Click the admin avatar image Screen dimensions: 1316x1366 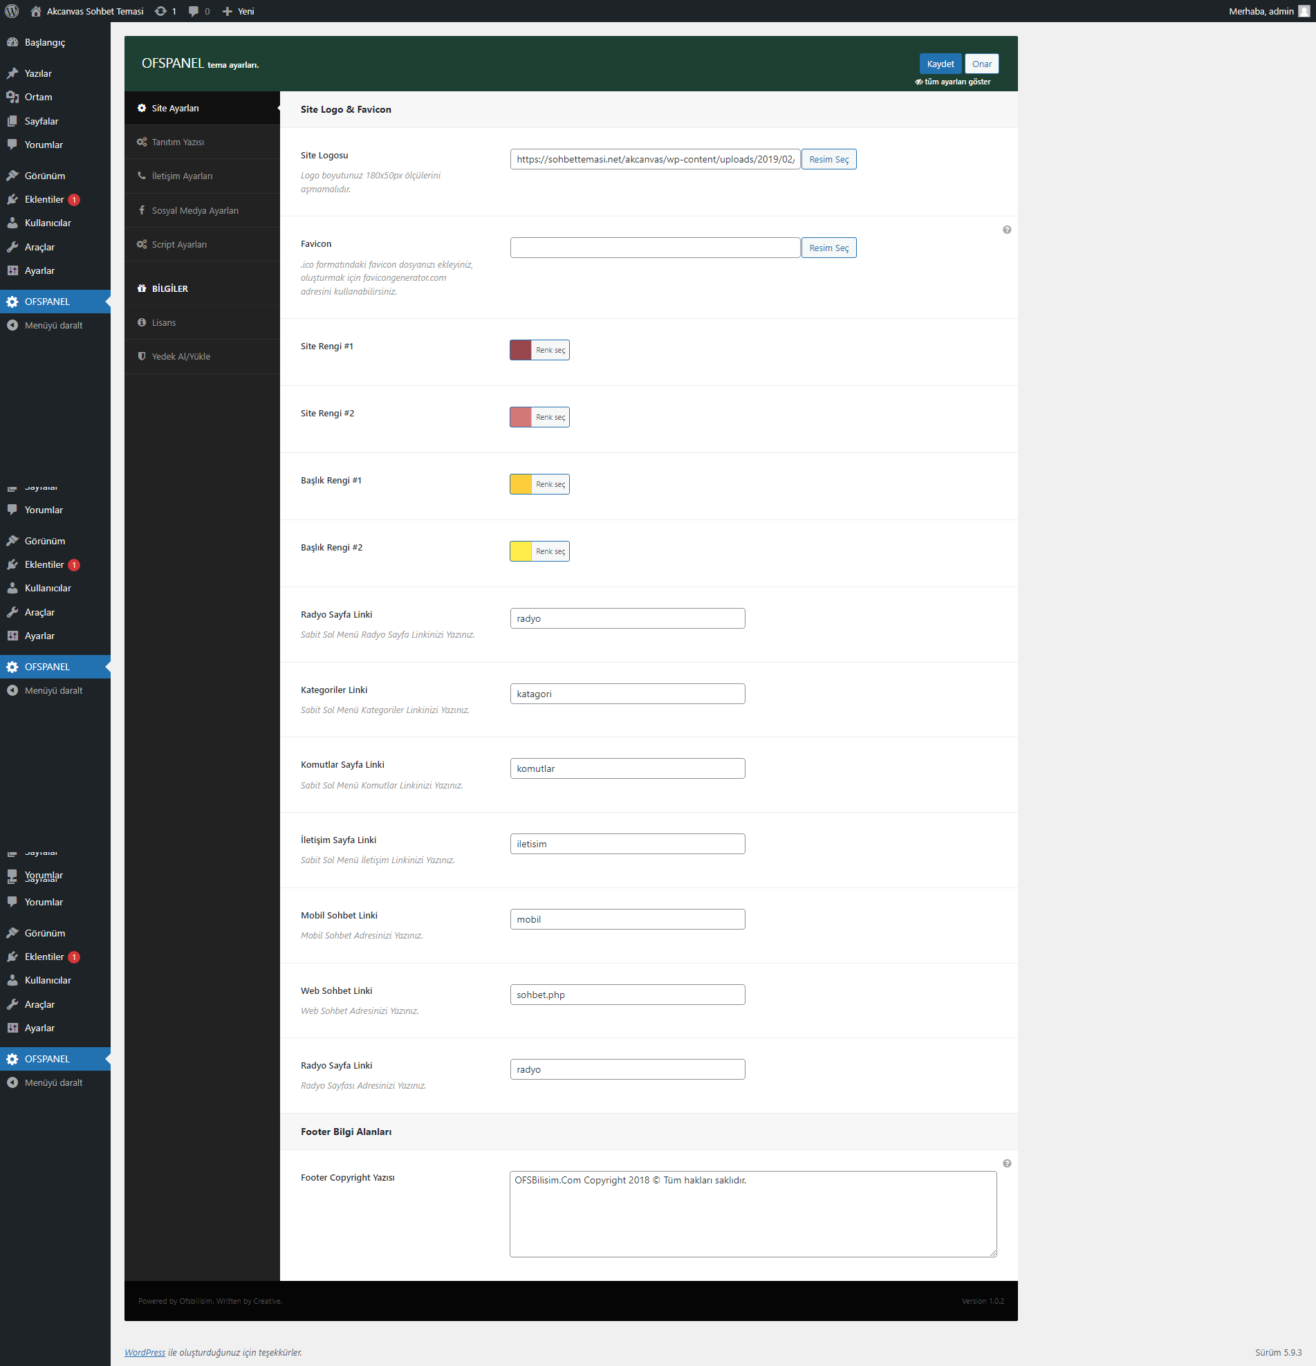(x=1304, y=11)
